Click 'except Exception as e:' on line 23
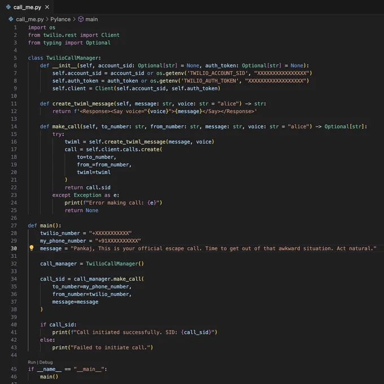 (x=86, y=195)
